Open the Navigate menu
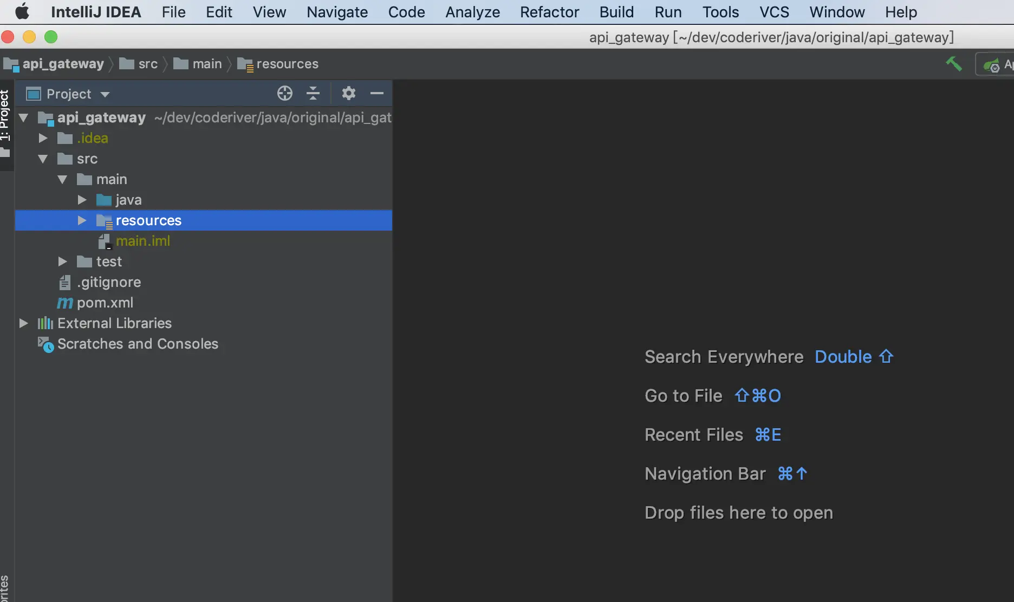This screenshot has height=602, width=1014. [x=337, y=11]
